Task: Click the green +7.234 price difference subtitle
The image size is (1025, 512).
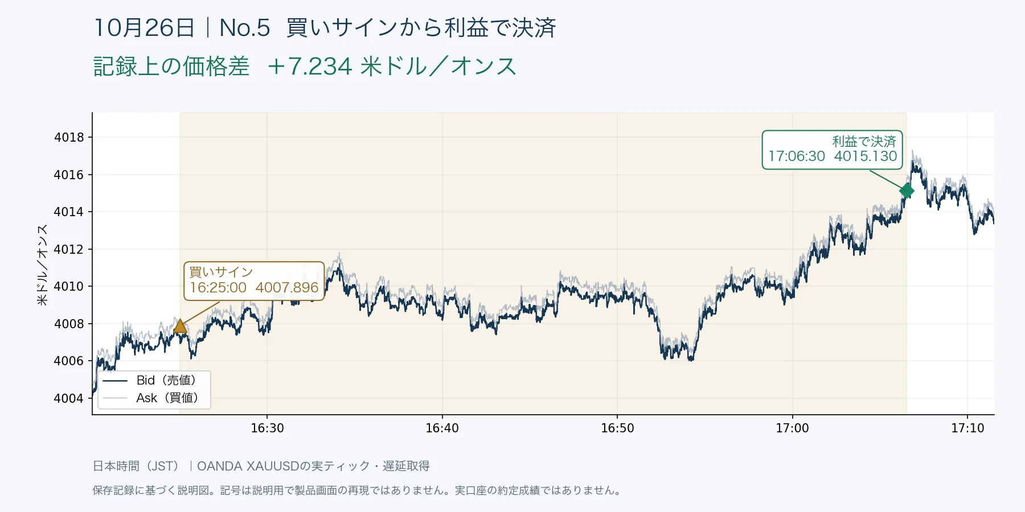Action: tap(305, 66)
